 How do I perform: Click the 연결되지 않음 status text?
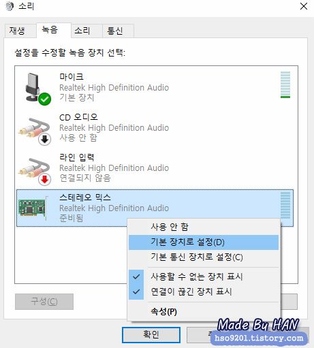[x=85, y=178]
